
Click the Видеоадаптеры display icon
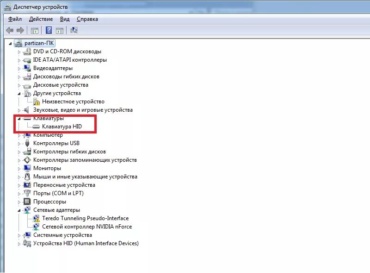pyautogui.click(x=27, y=68)
